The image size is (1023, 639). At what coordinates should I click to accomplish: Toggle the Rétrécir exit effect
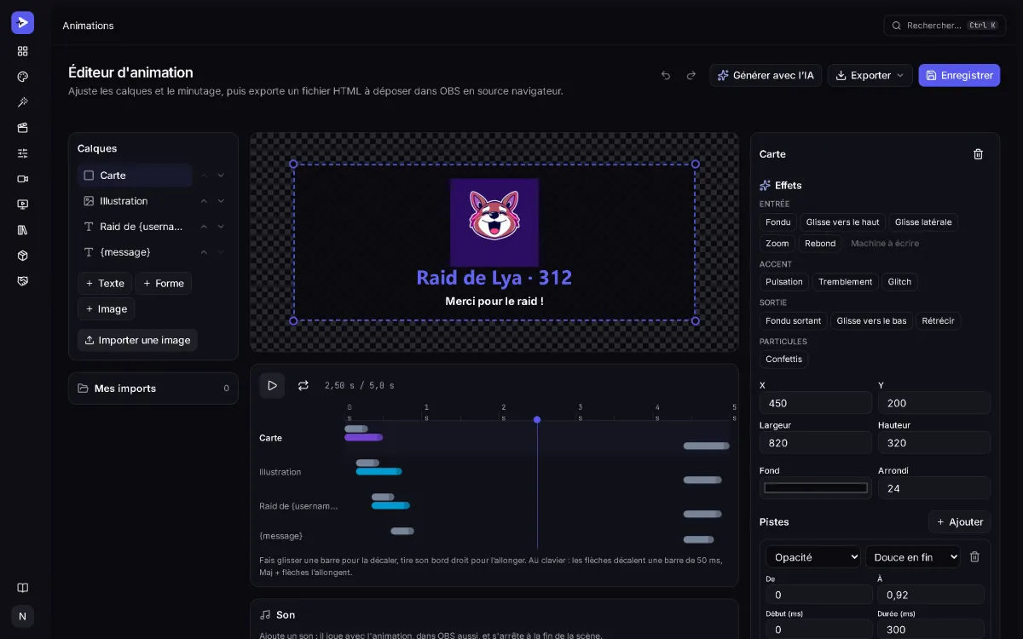939,321
